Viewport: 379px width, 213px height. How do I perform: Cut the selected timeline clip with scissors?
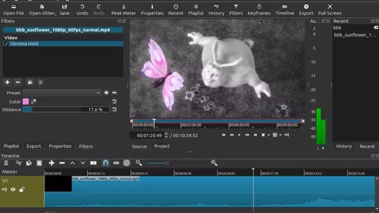pyautogui.click(x=19, y=163)
